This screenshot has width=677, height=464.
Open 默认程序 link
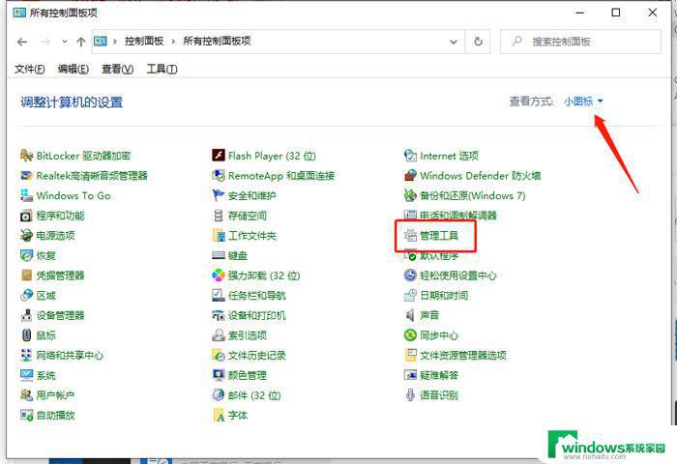[x=439, y=256]
